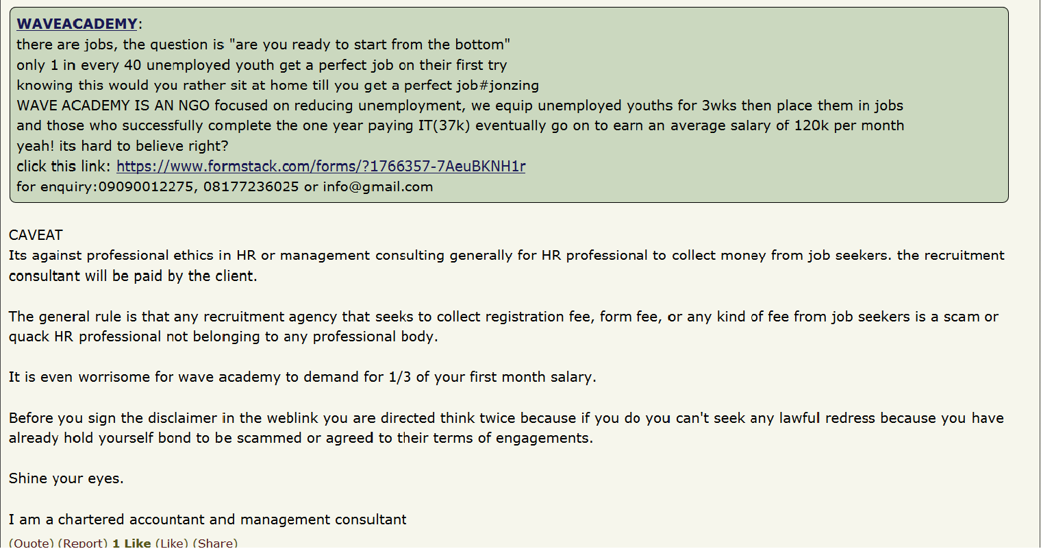Click the CAVEAT heading text
Screen dimensions: 1041x549
tap(36, 235)
